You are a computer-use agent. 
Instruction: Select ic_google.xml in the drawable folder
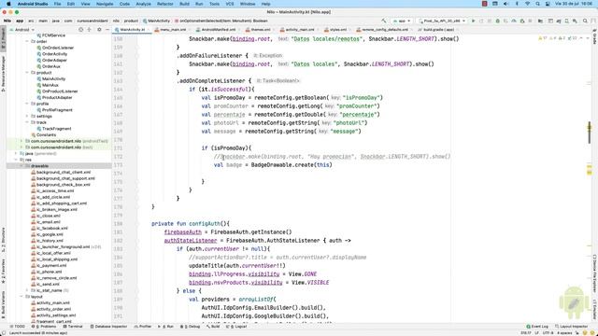[x=50, y=234]
